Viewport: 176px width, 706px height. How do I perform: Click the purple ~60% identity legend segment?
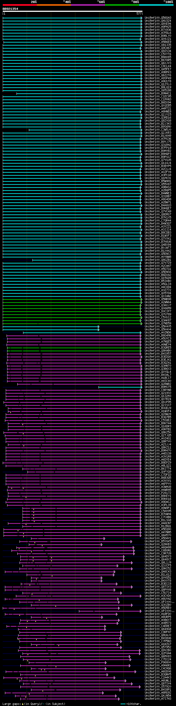coord(88,5)
